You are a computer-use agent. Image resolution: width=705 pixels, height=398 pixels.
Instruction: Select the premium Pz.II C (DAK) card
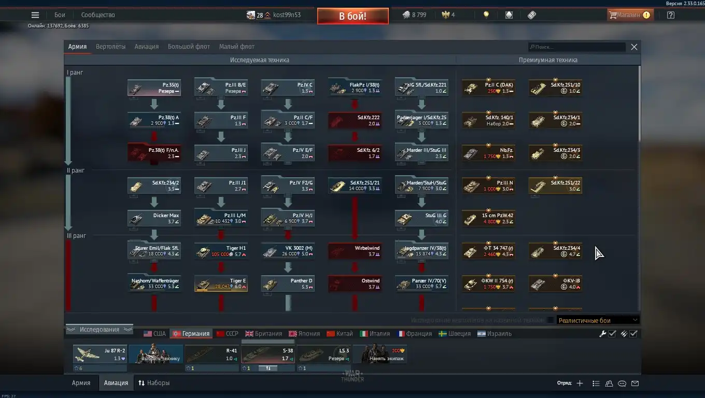coord(488,88)
